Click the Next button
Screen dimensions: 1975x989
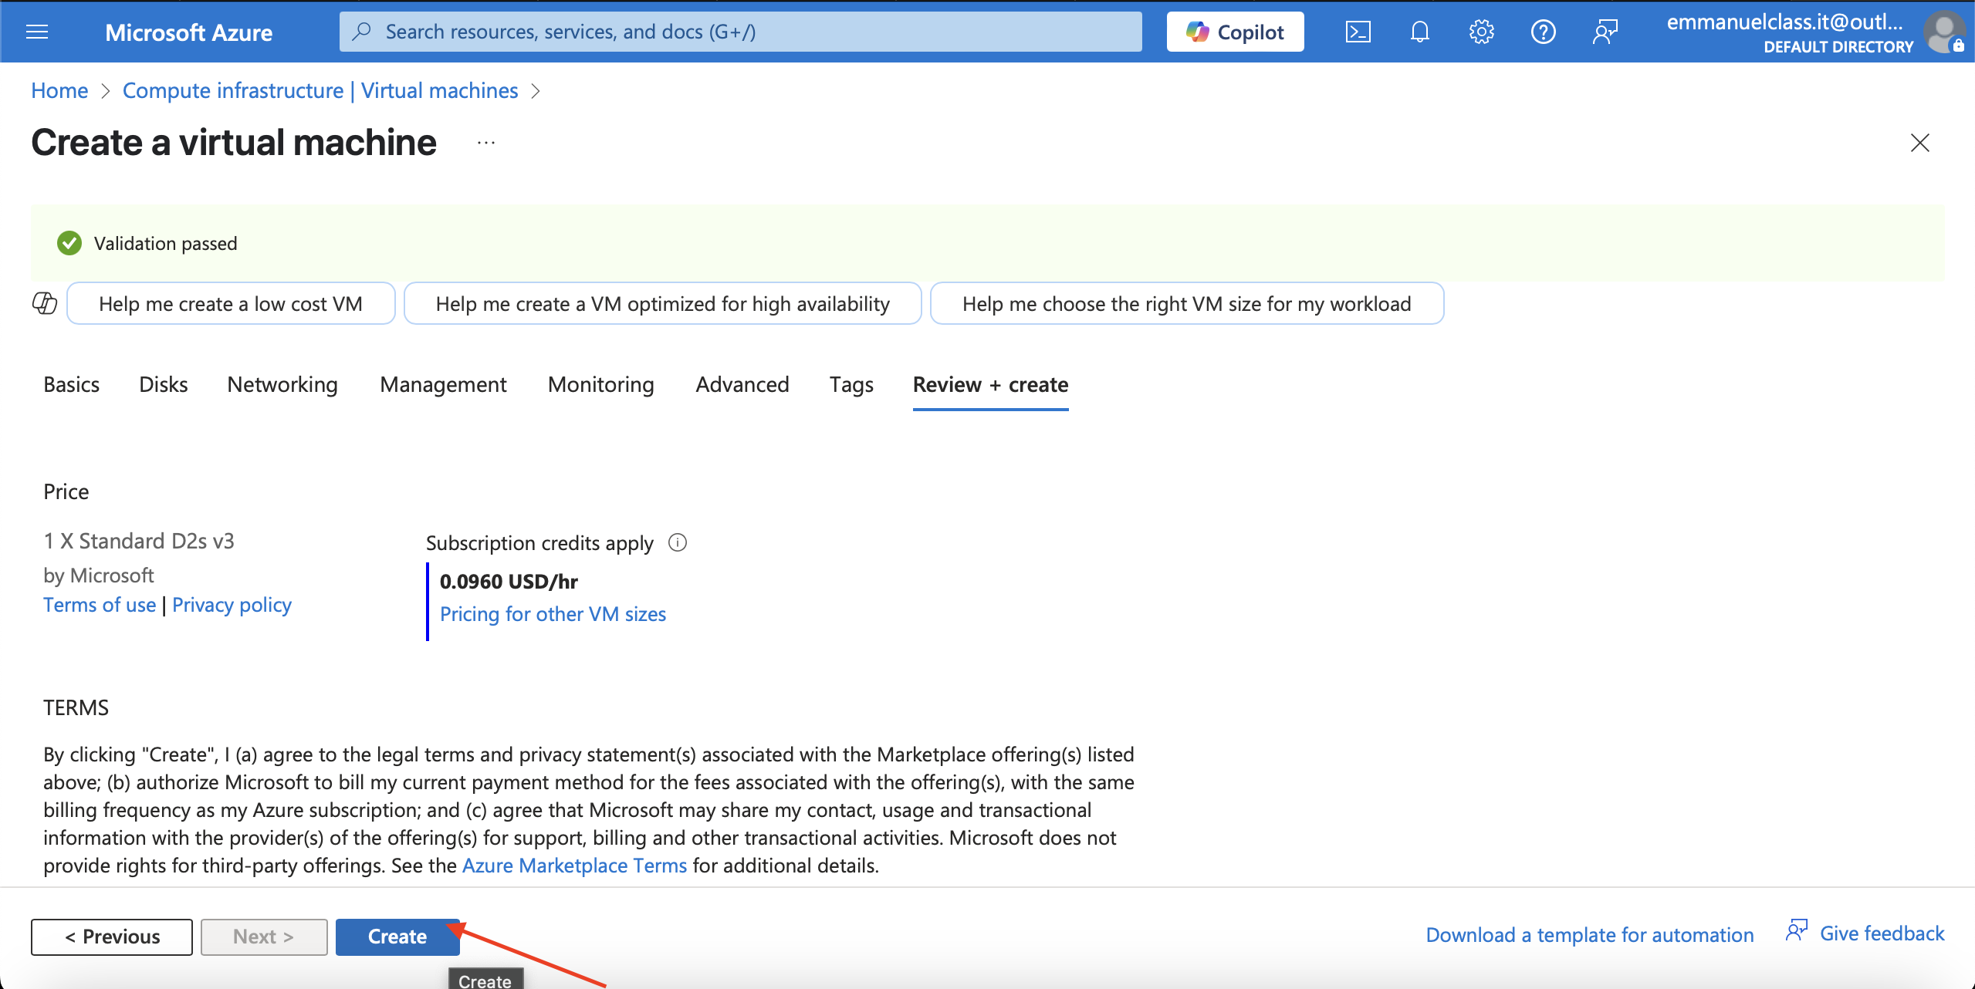tap(264, 937)
